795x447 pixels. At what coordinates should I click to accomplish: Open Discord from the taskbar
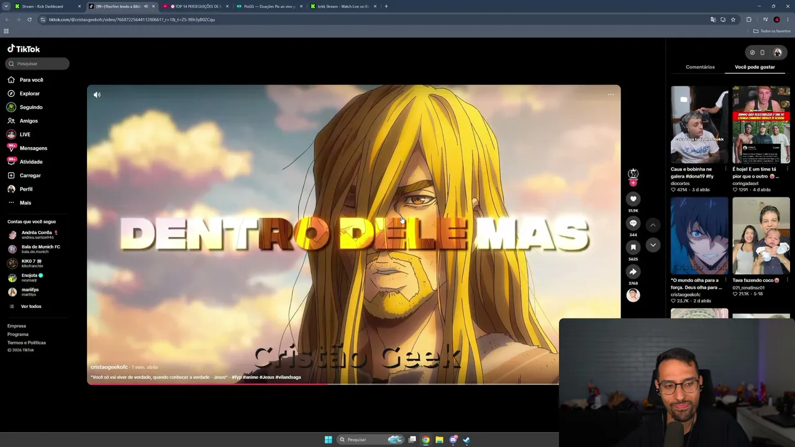pos(453,440)
